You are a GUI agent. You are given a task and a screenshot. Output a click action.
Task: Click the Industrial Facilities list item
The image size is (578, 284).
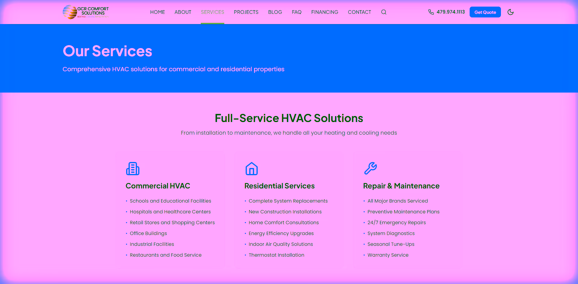(152, 244)
